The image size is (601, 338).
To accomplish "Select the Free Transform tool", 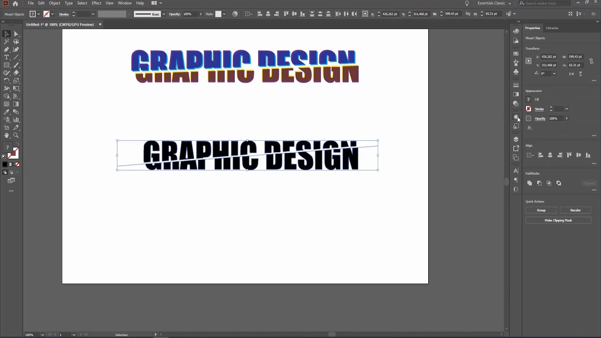I will click(x=16, y=88).
